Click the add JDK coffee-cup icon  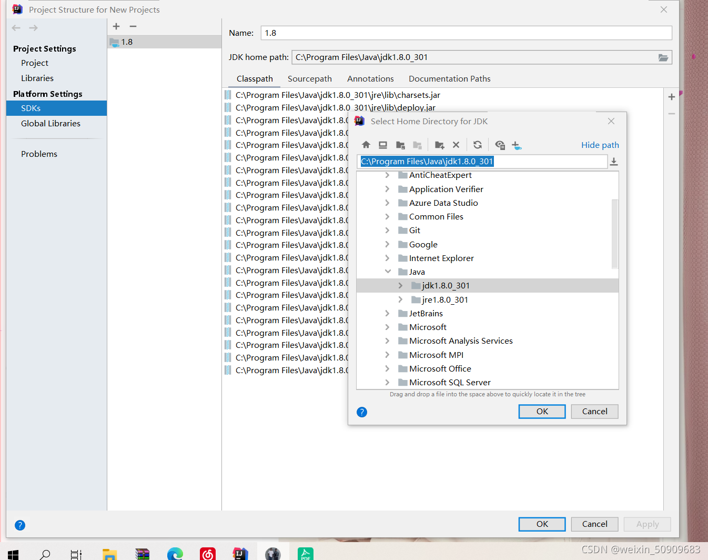pos(517,145)
